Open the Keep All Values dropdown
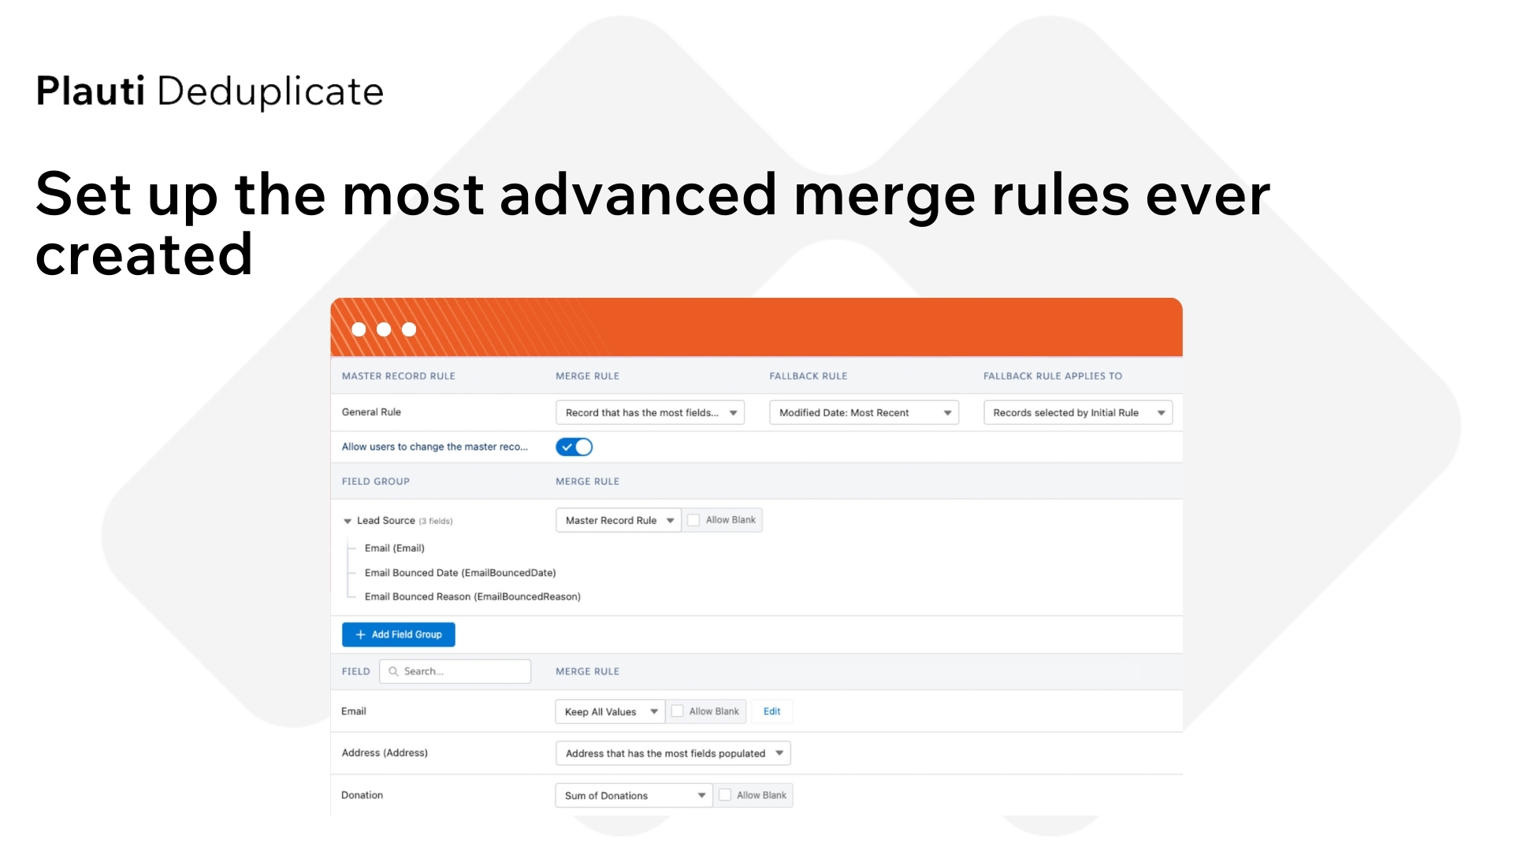 click(610, 712)
